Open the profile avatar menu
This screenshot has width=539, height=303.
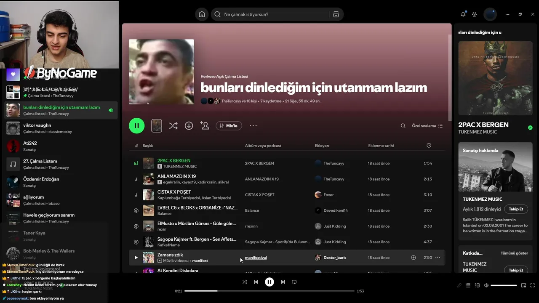(490, 14)
